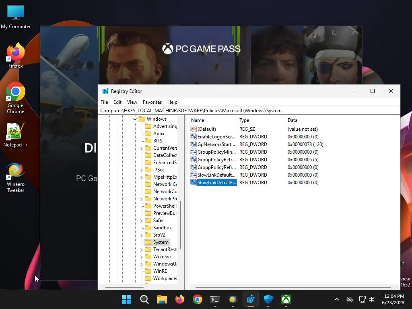Expand the TenantRestr key
Viewport: 412px width, 309px height.
[x=141, y=250]
